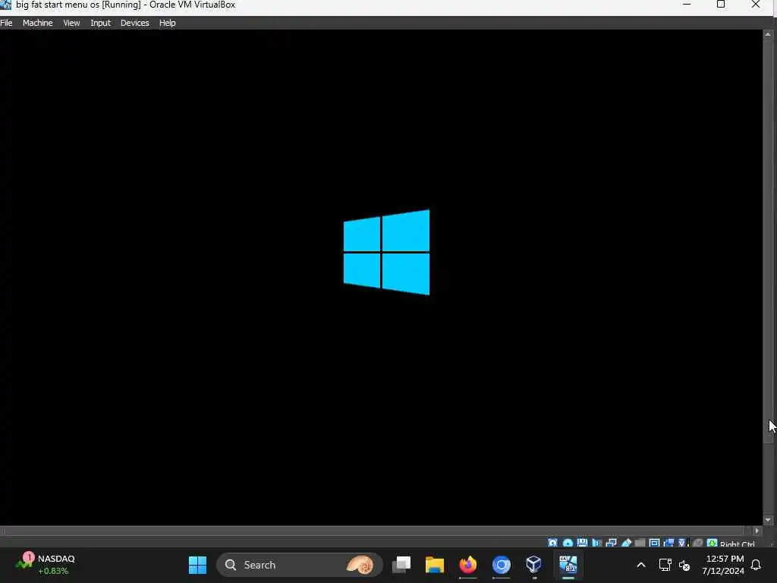
Task: Open the clock showing 12:57 PM
Action: [723, 565]
